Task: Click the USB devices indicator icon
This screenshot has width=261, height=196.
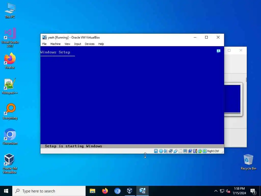Action: click(175, 151)
